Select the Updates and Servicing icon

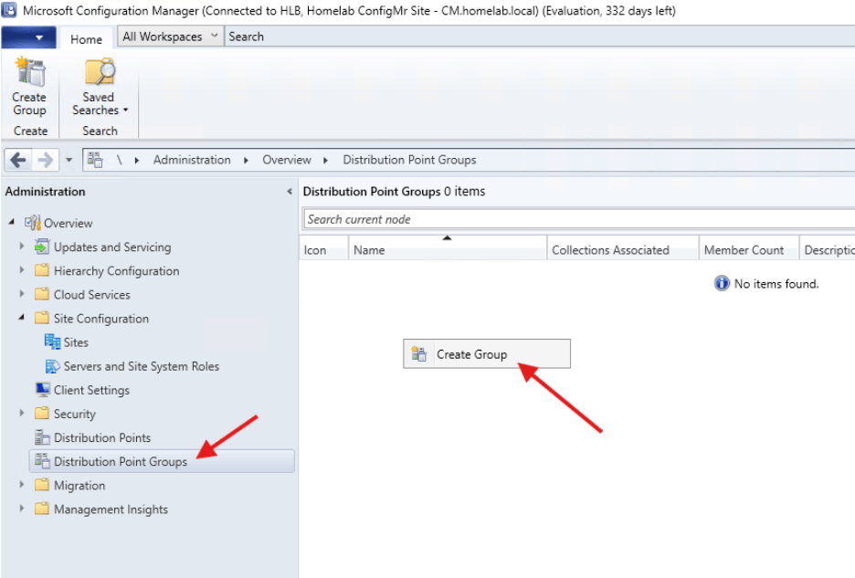coord(41,247)
